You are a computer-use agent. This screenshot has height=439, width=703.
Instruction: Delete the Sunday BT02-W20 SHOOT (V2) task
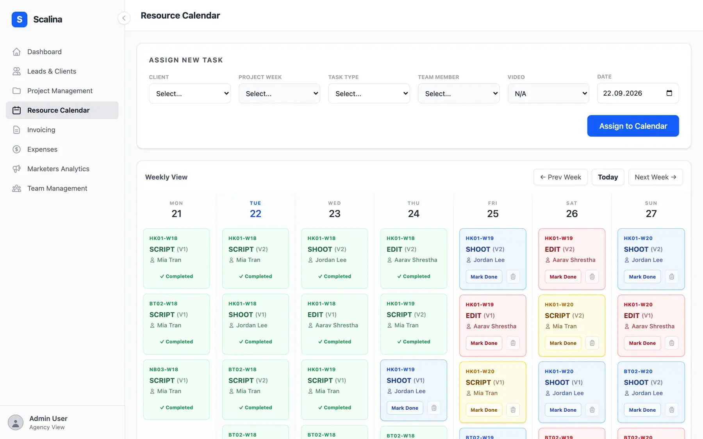coord(672,410)
